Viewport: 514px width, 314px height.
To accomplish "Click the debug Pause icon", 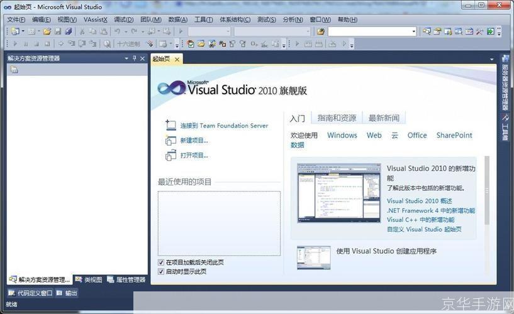I will click(x=26, y=43).
